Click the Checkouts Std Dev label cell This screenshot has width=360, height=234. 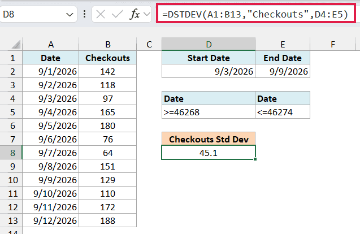click(x=209, y=139)
